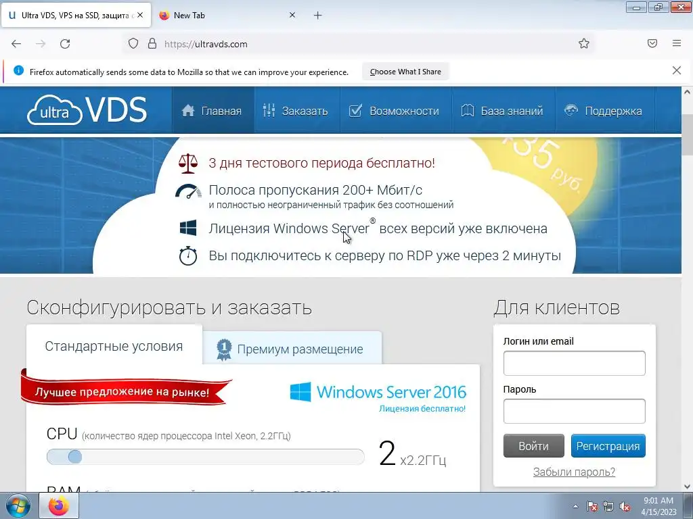Switch to the New Tab tab
693x519 pixels.
click(227, 15)
